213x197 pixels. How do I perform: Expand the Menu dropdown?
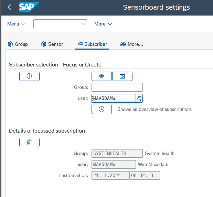pyautogui.click(x=17, y=24)
